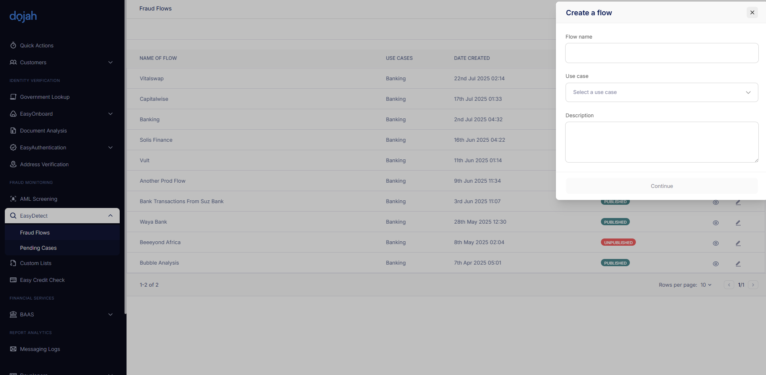Click the NAME OF FLOW column header
Viewport: 766px width, 375px height.
pyautogui.click(x=158, y=58)
